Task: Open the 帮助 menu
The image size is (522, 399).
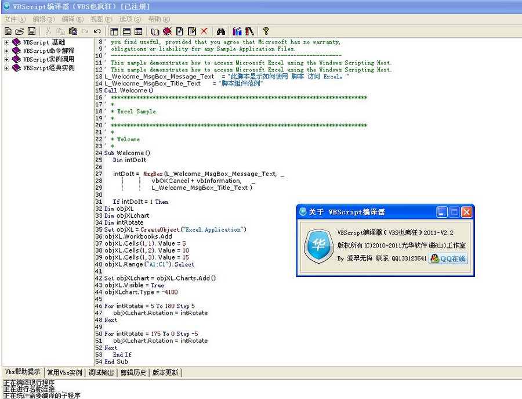Action: 159,19
